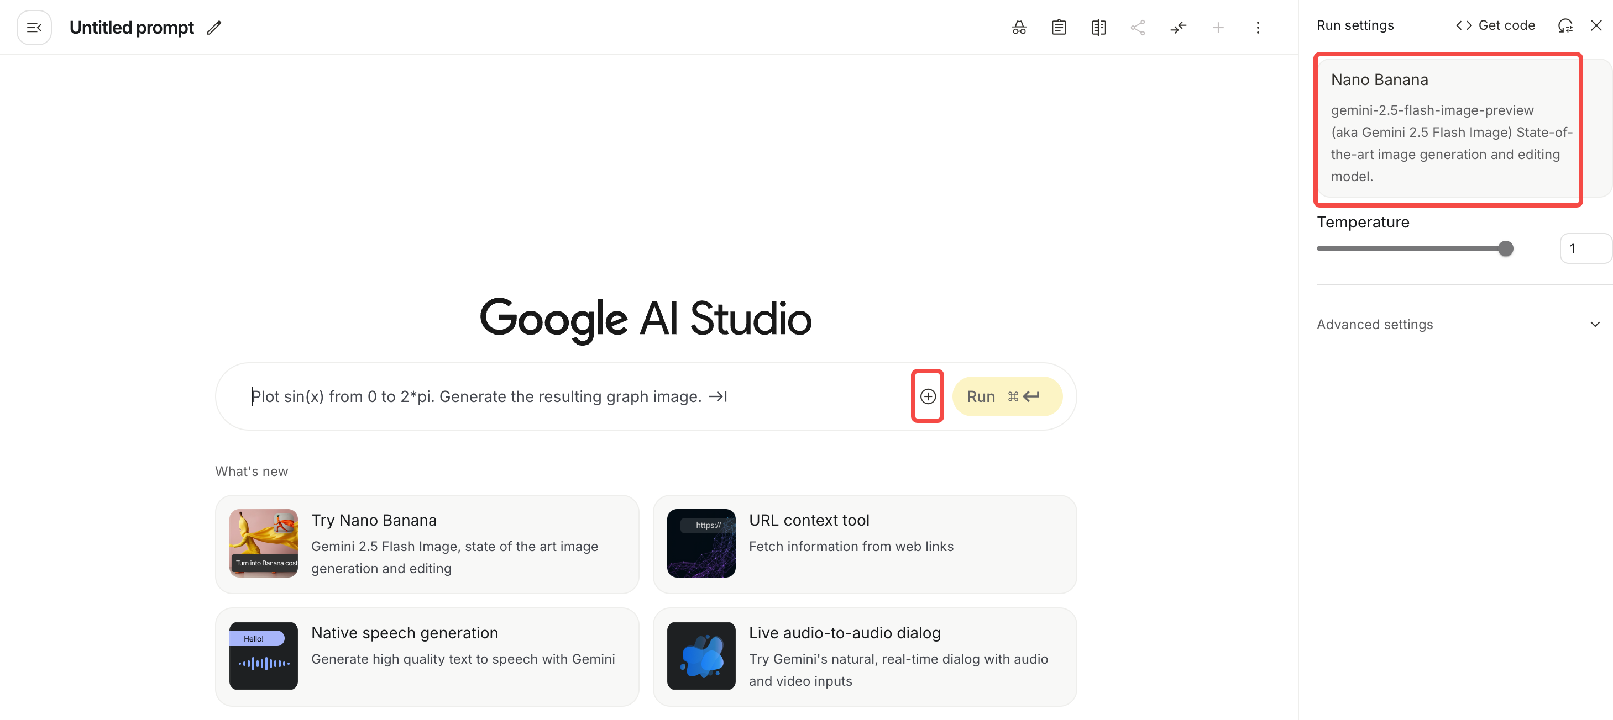Screen dimensions: 1613x720
Task: Click the collapse arrows icon in header
Action: pyautogui.click(x=1178, y=28)
